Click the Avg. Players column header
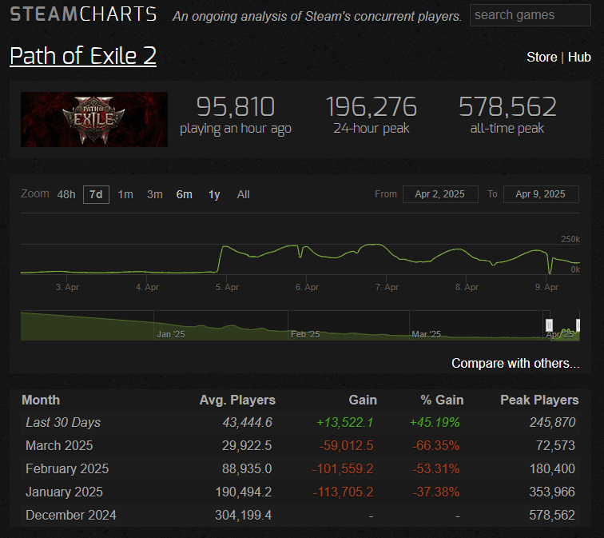604x538 pixels. pos(237,400)
